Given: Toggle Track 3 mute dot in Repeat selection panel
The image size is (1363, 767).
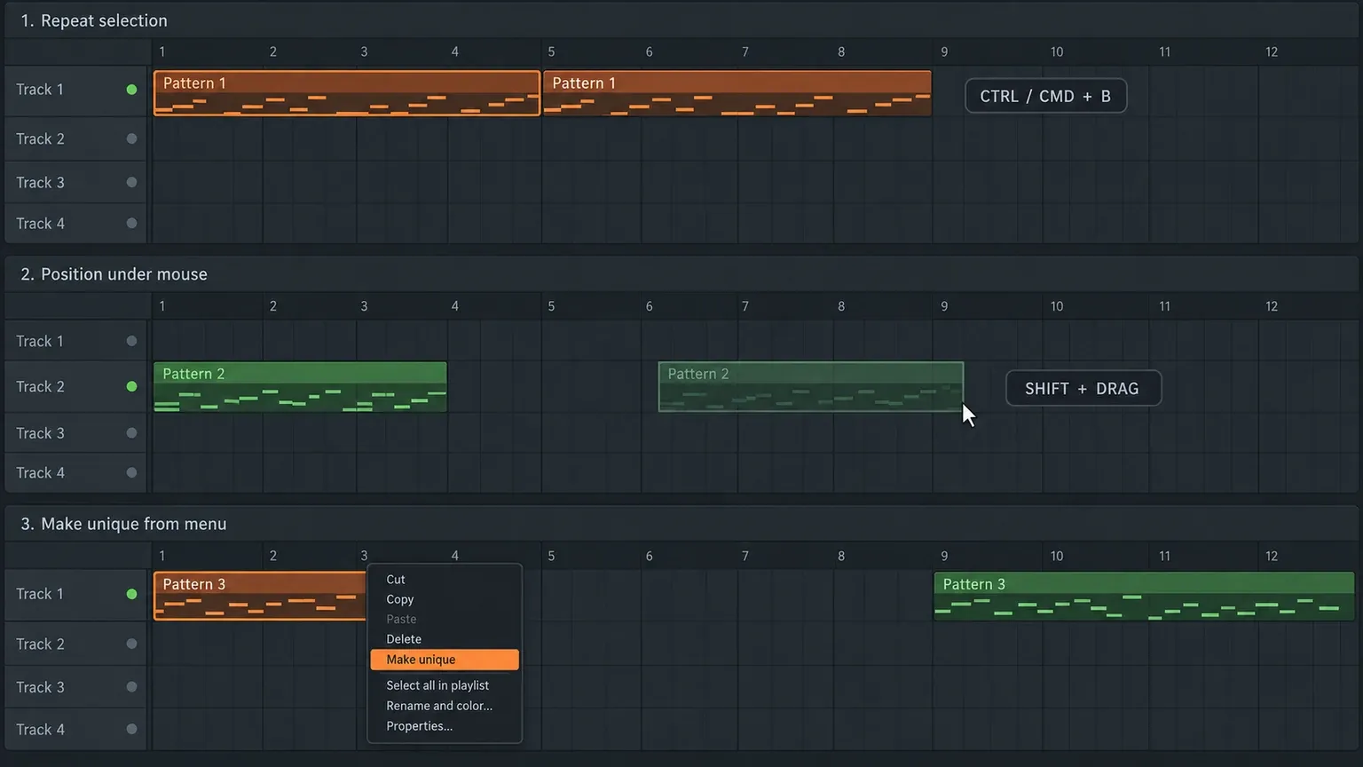Looking at the screenshot, I should (131, 182).
